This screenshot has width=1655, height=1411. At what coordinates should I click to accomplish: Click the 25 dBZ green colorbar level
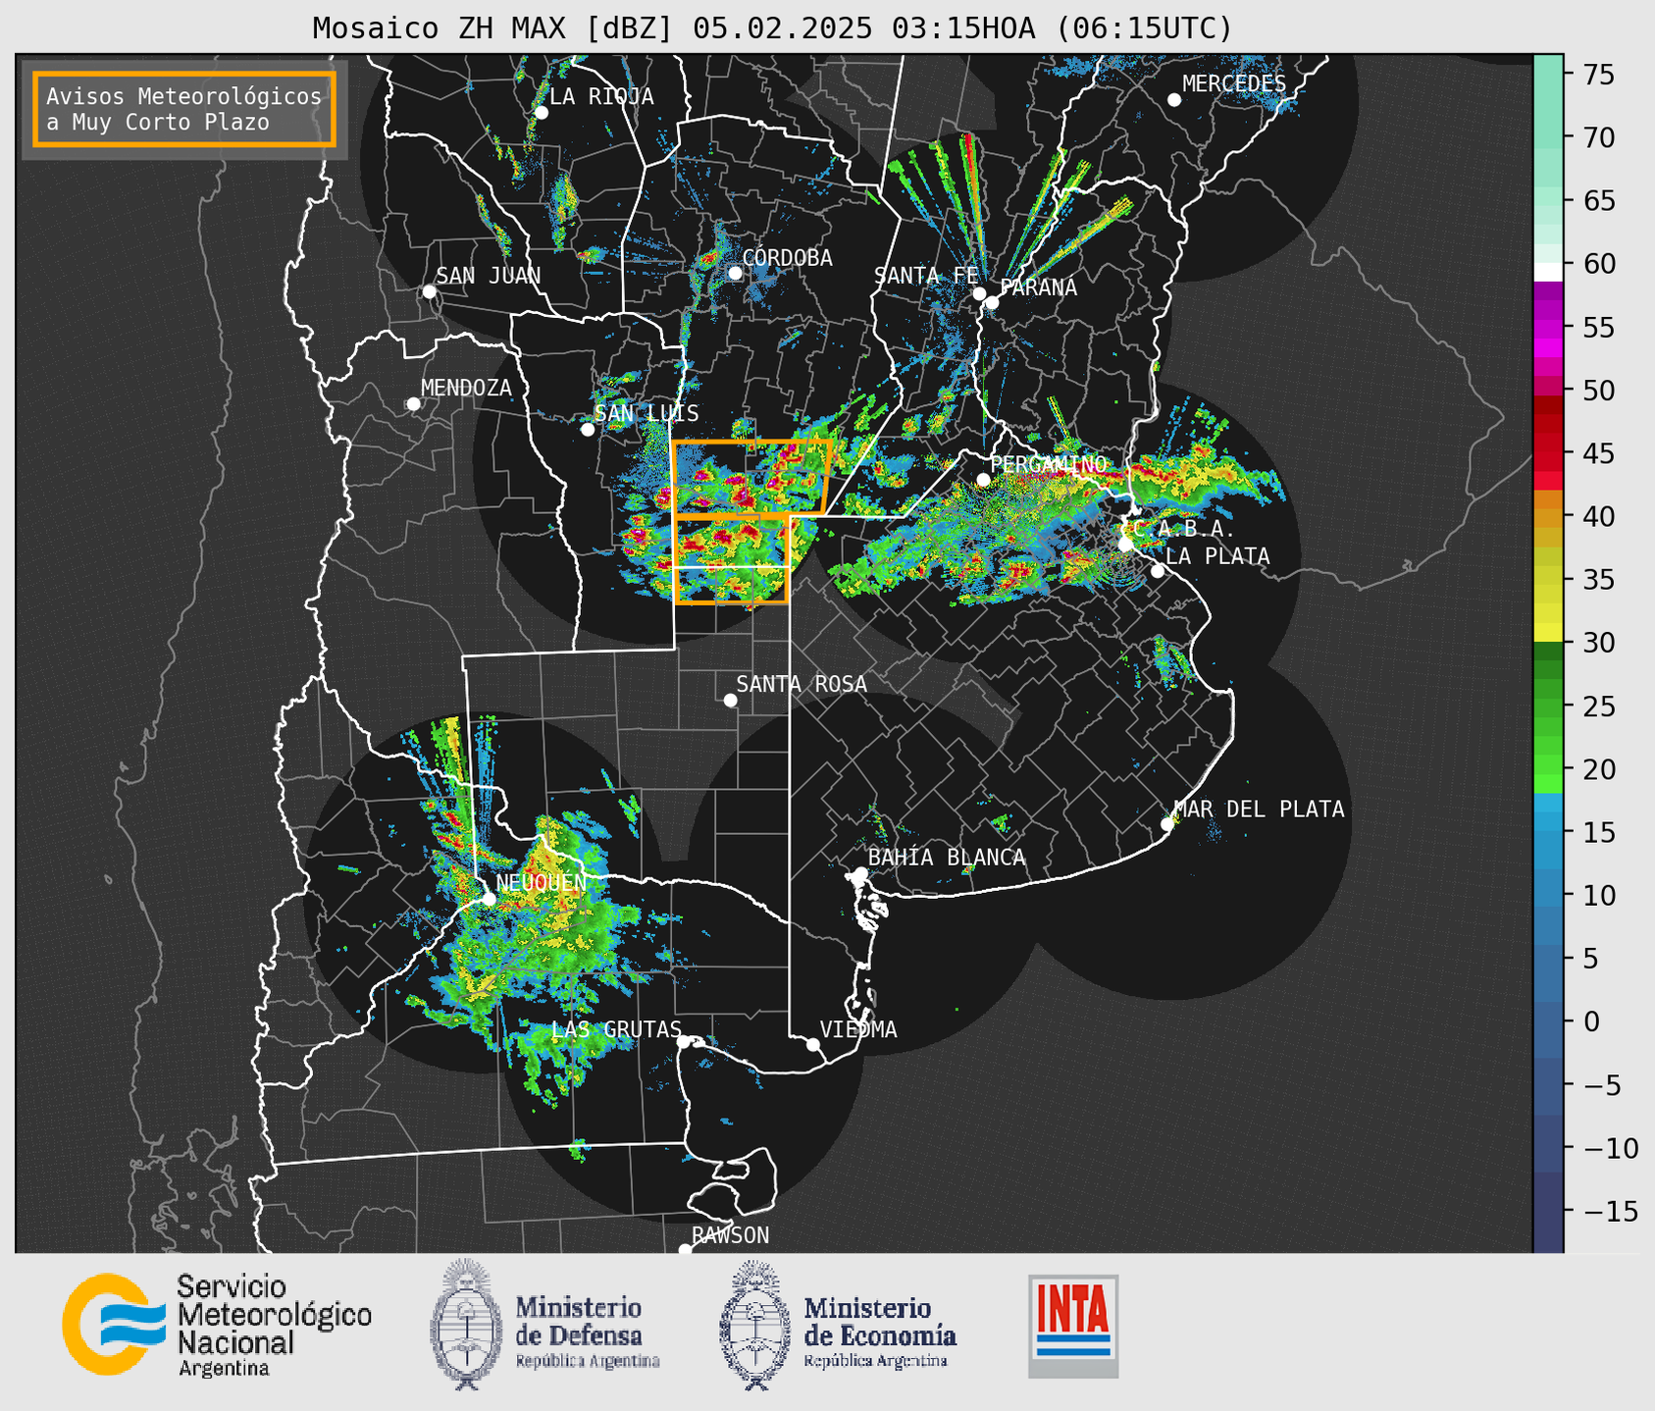click(1548, 706)
